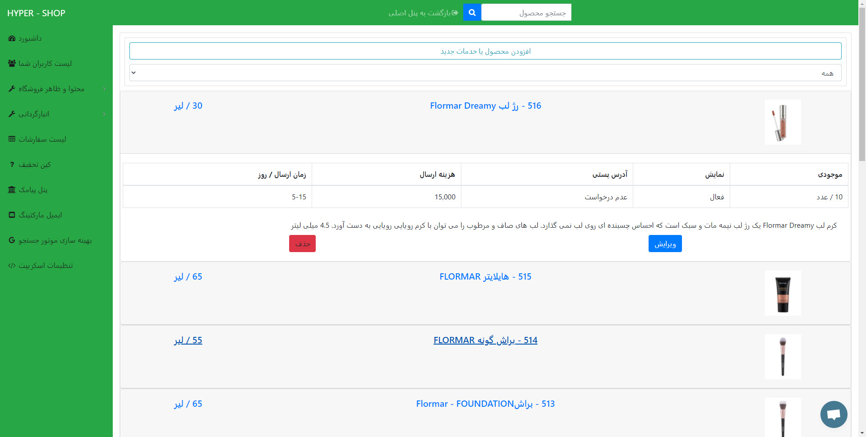Click the table icon beside لیست سفارشات

click(12, 139)
